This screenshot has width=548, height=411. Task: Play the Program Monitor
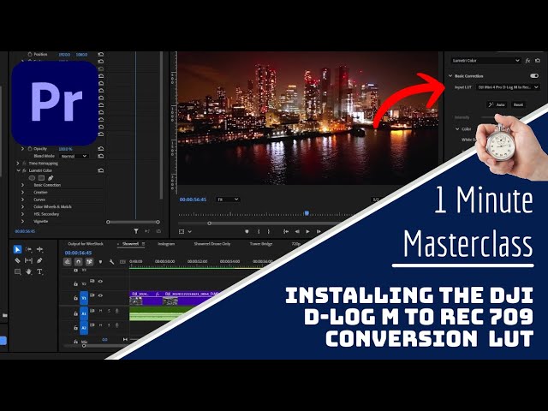coord(307,231)
